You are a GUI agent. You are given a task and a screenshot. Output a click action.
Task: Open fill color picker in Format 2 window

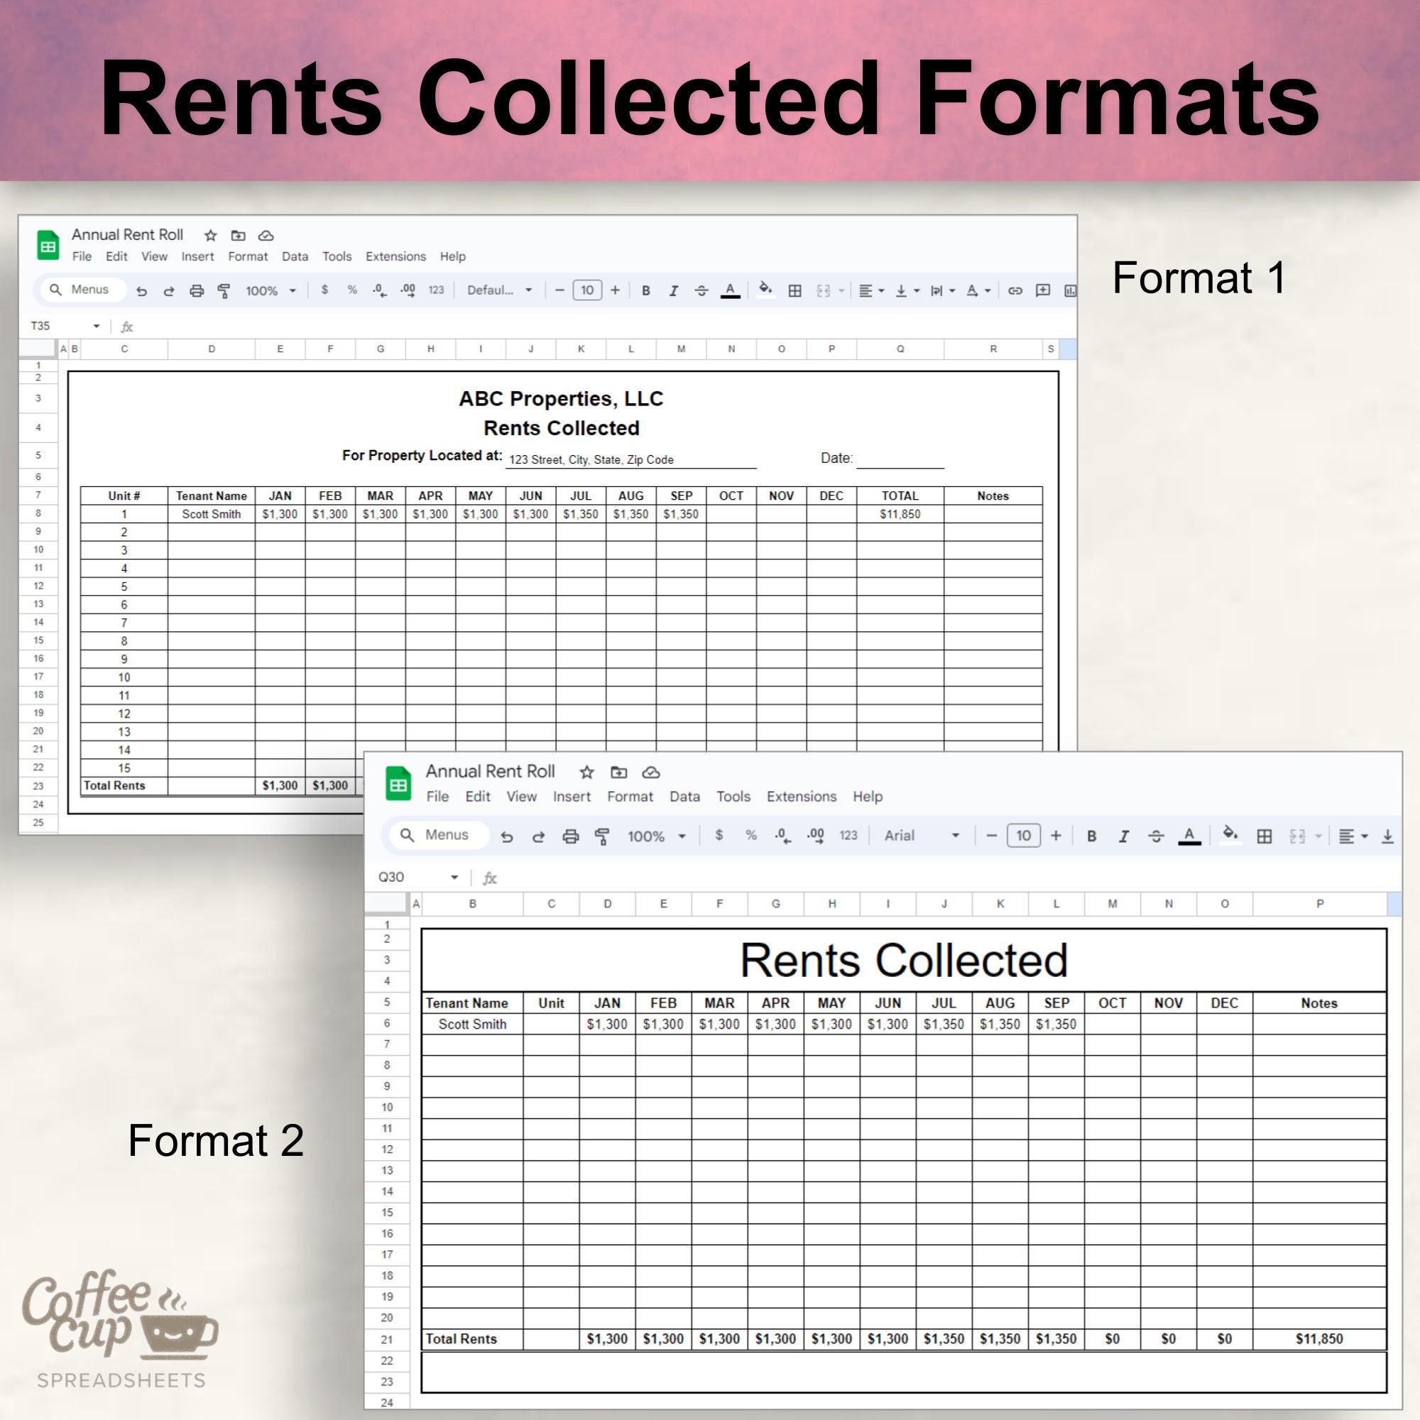[1230, 834]
